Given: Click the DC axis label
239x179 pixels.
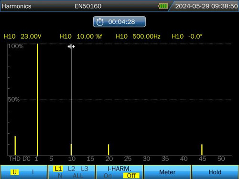Looking at the screenshot, I should click(x=26, y=159).
